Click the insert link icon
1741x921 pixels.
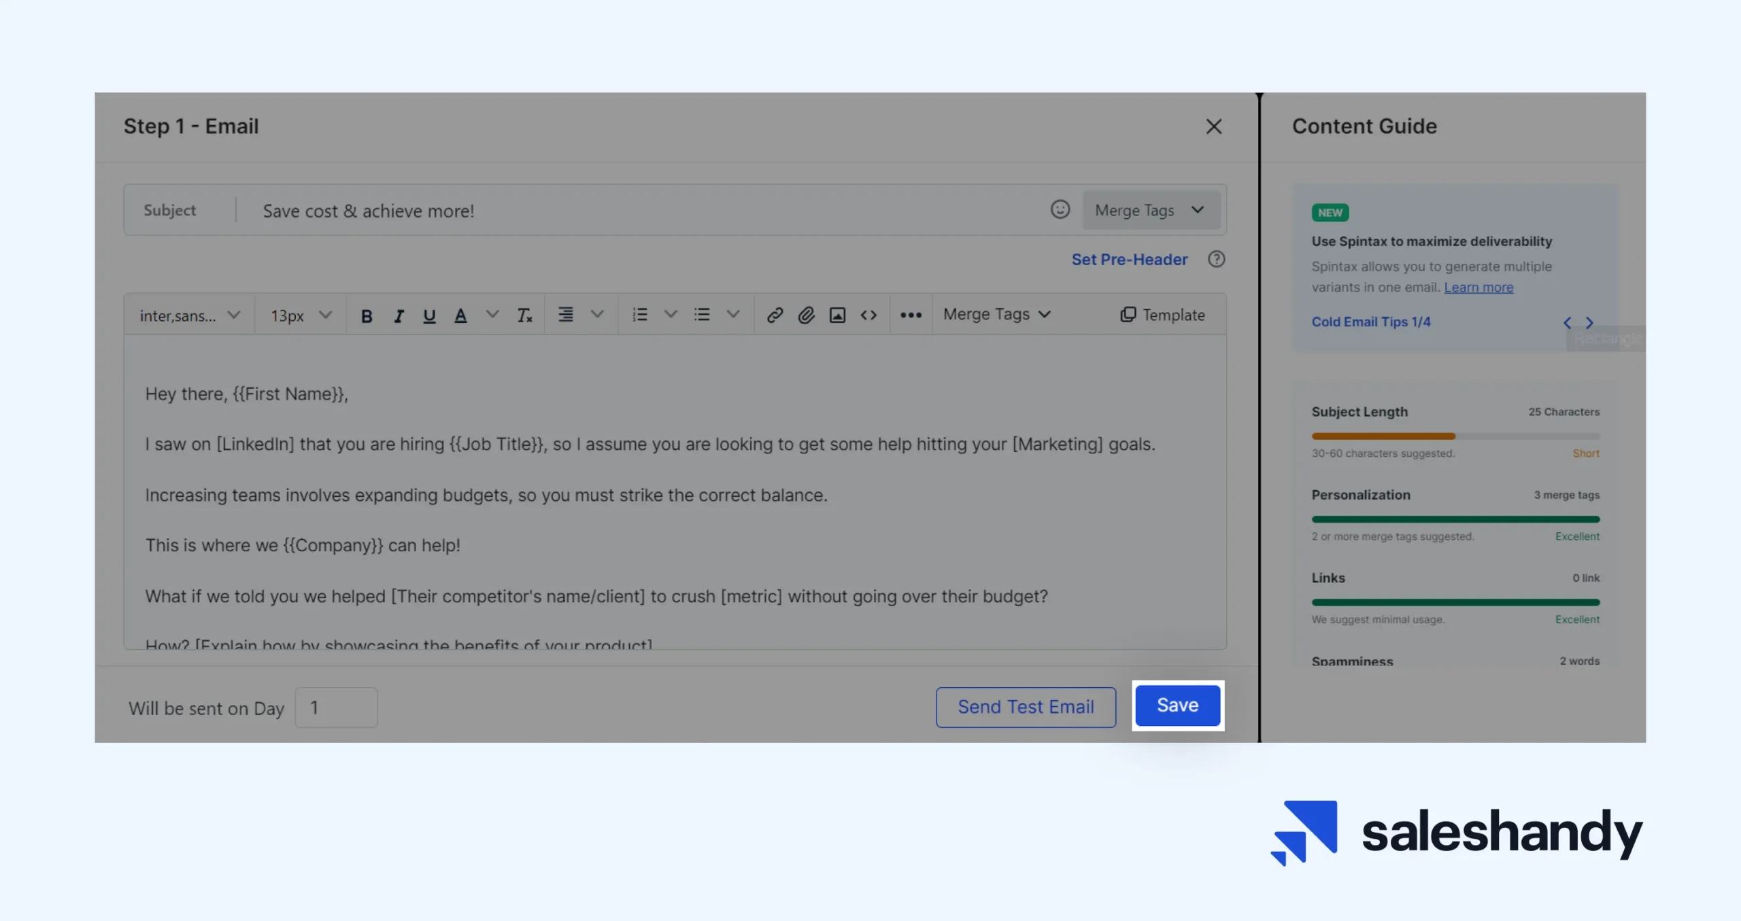pyautogui.click(x=775, y=315)
